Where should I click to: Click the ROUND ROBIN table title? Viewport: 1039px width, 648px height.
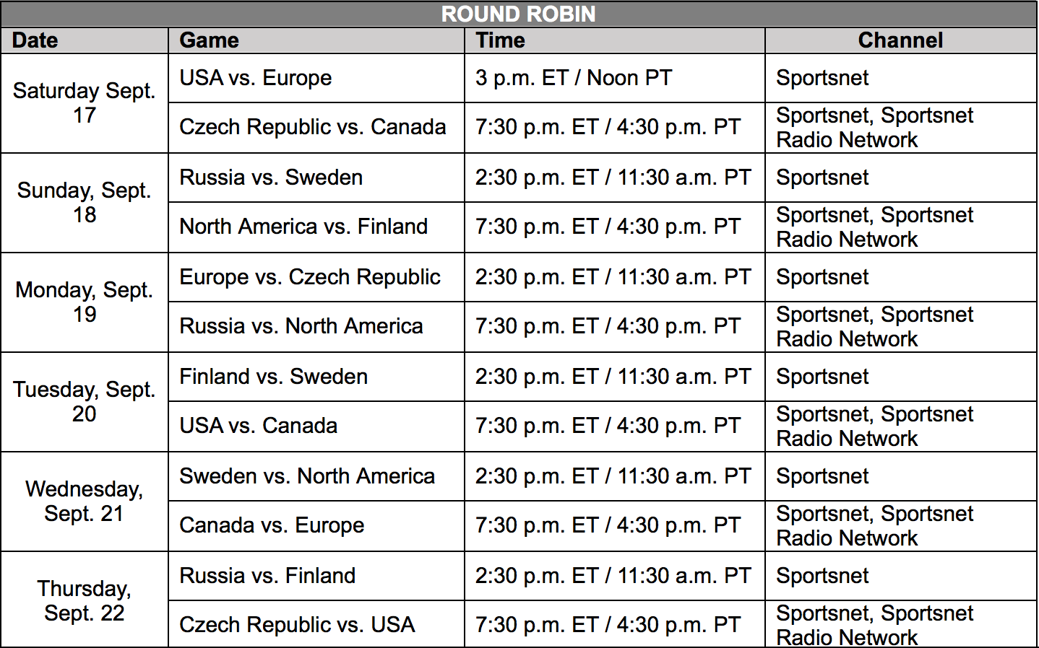(519, 14)
